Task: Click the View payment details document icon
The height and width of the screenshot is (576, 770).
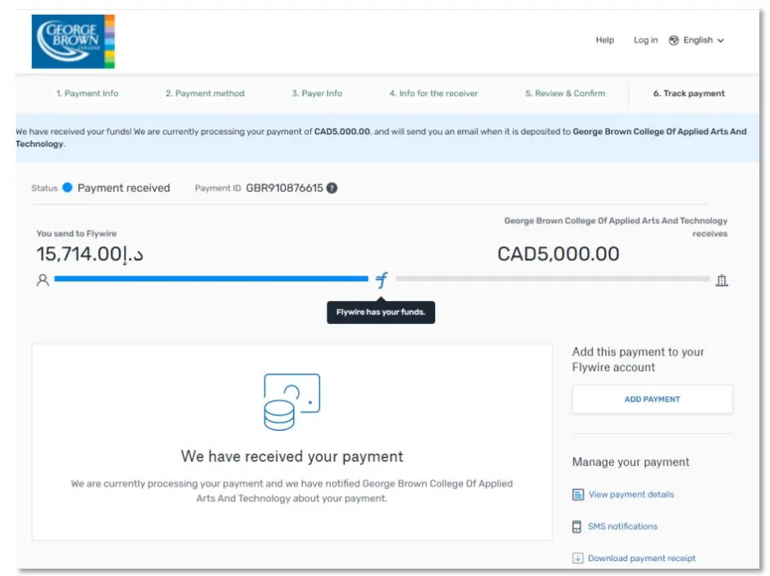Action: point(578,495)
